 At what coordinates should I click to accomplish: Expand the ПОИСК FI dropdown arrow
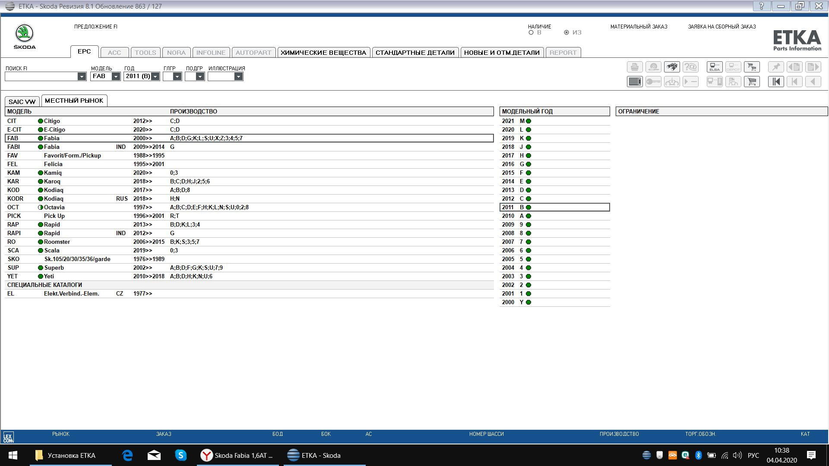[x=82, y=76]
